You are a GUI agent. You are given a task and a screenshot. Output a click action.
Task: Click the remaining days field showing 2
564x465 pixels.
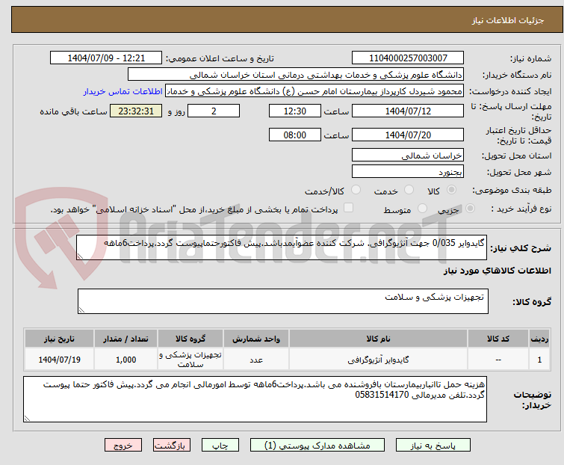pos(214,111)
